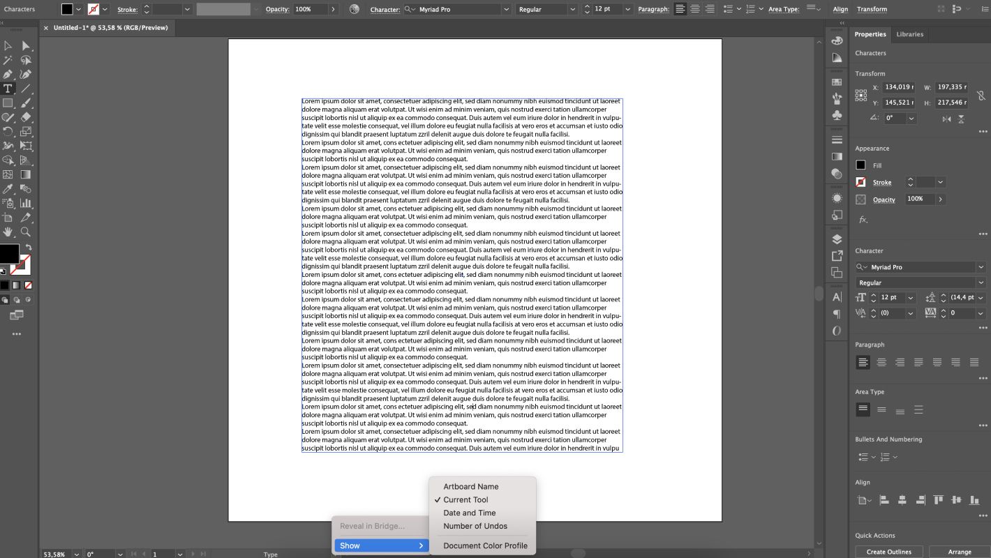Open the Asset Export panel icon
Image resolution: width=991 pixels, height=558 pixels.
(x=837, y=256)
